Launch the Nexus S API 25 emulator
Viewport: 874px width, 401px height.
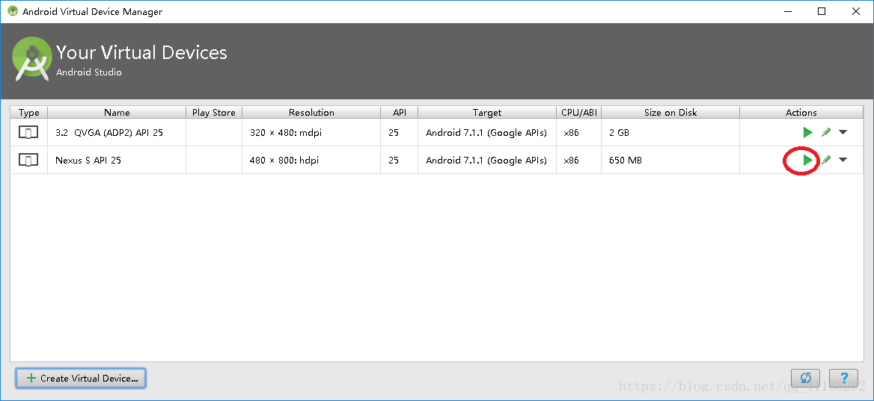coord(807,161)
